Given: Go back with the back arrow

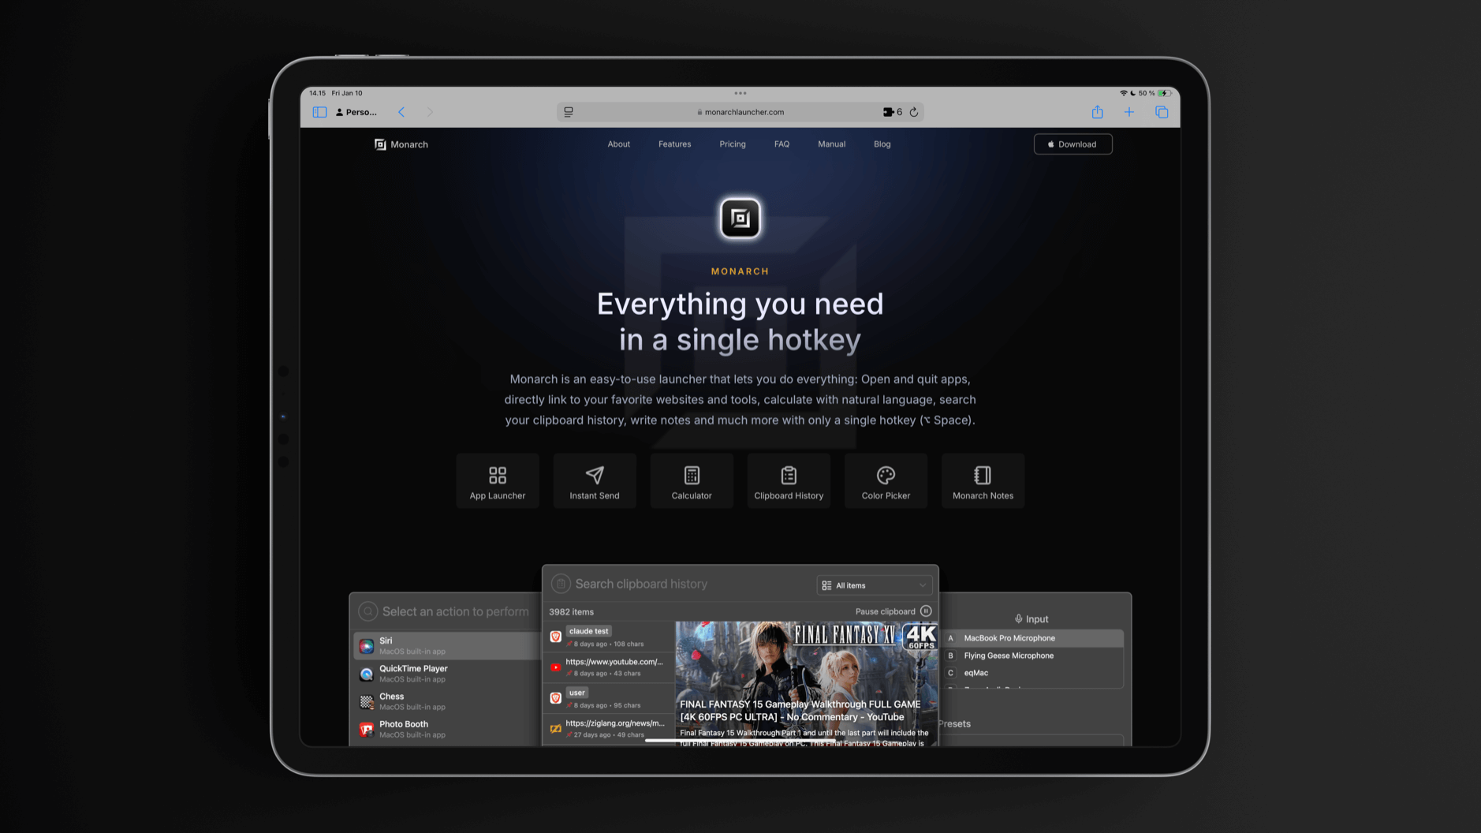Looking at the screenshot, I should (401, 112).
